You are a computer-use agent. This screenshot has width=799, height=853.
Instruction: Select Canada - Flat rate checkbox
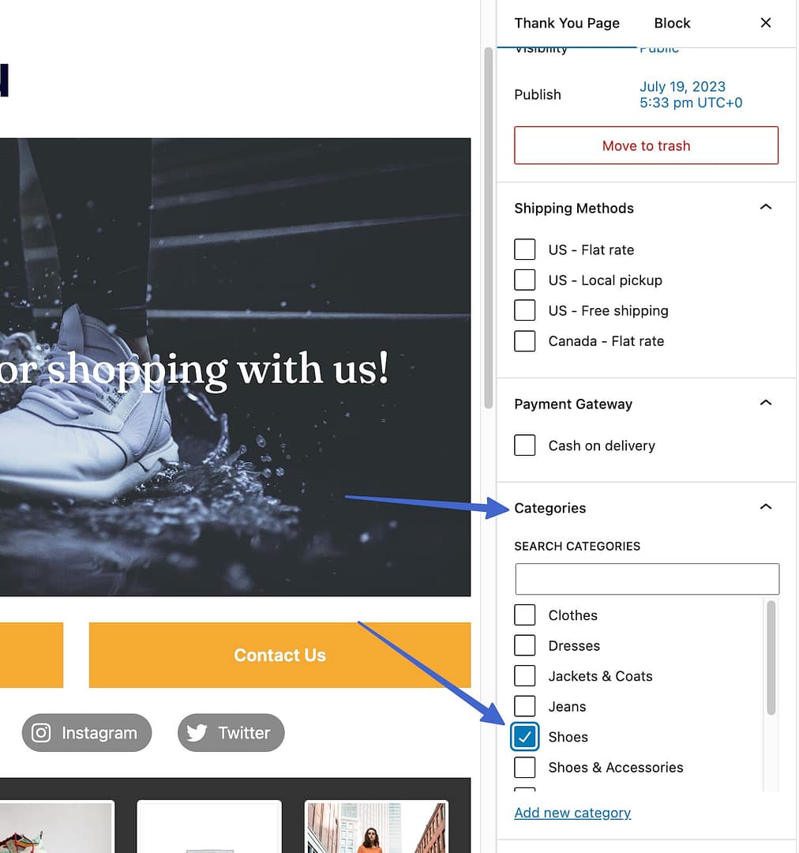click(525, 341)
